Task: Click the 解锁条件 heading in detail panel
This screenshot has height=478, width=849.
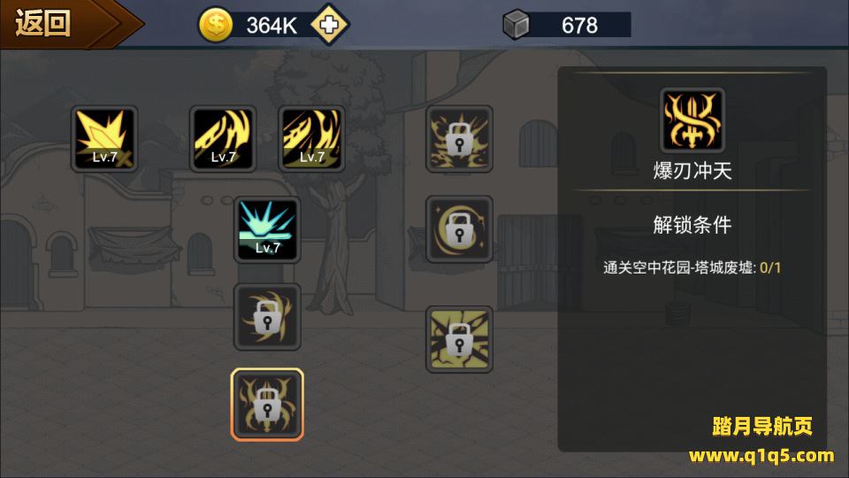Action: [x=692, y=224]
